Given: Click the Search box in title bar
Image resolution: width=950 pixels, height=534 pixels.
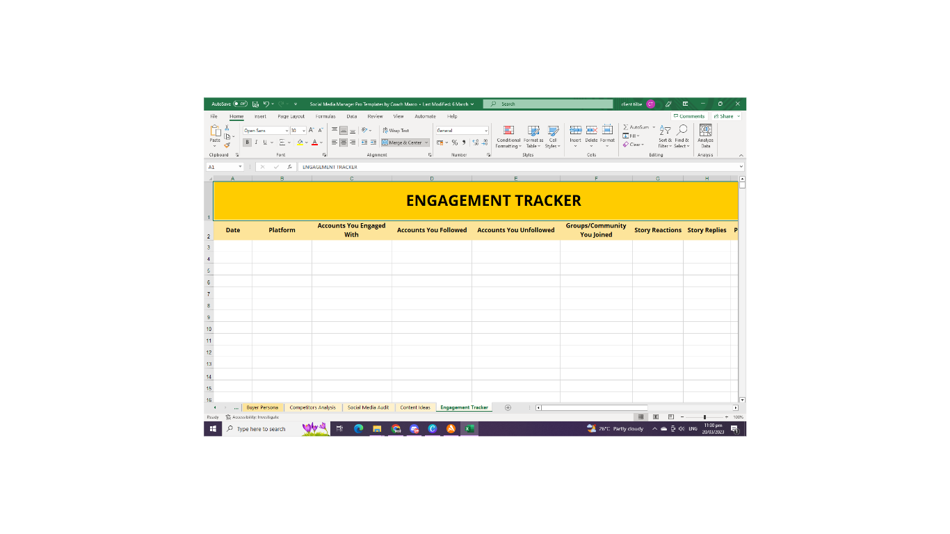Looking at the screenshot, I should [549, 104].
